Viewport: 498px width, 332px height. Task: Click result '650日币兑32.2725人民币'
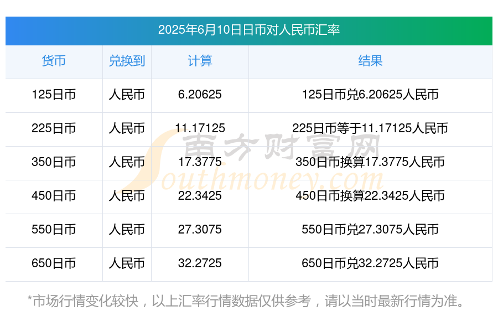tap(370, 263)
